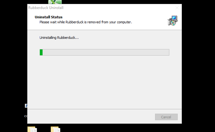Click the black desktop right of dialog
Image resolution: width=215 pixels, height=132 pixels.
click(x=198, y=66)
